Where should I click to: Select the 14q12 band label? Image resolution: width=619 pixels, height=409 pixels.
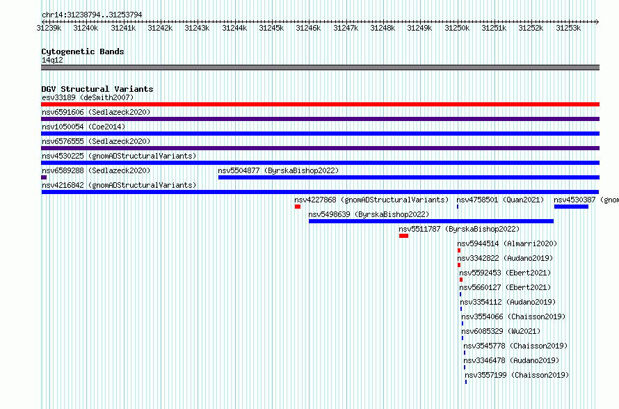[52, 60]
